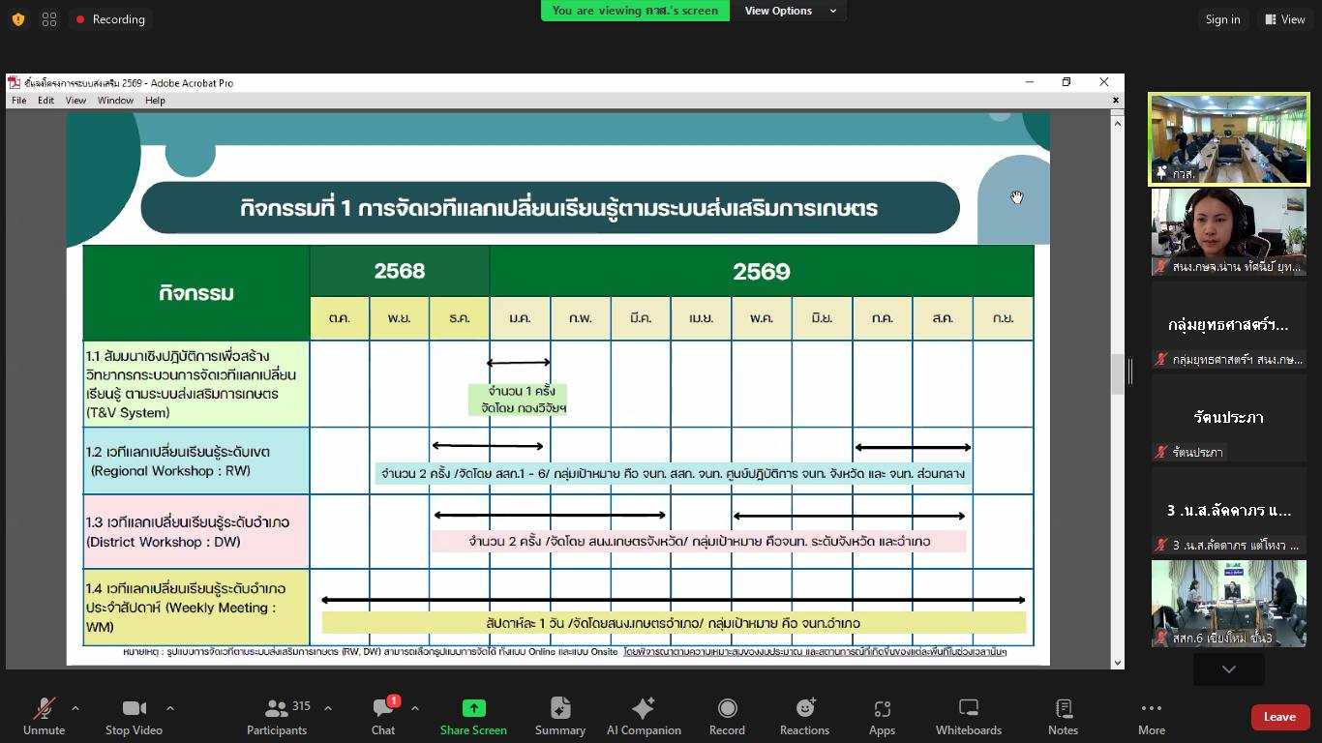
Task: Open the Apps panel
Action: (882, 716)
